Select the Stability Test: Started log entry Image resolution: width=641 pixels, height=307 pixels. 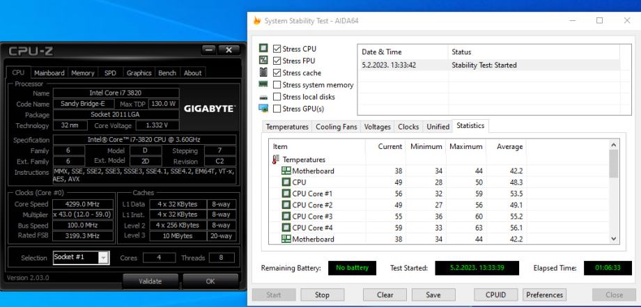[x=489, y=65]
